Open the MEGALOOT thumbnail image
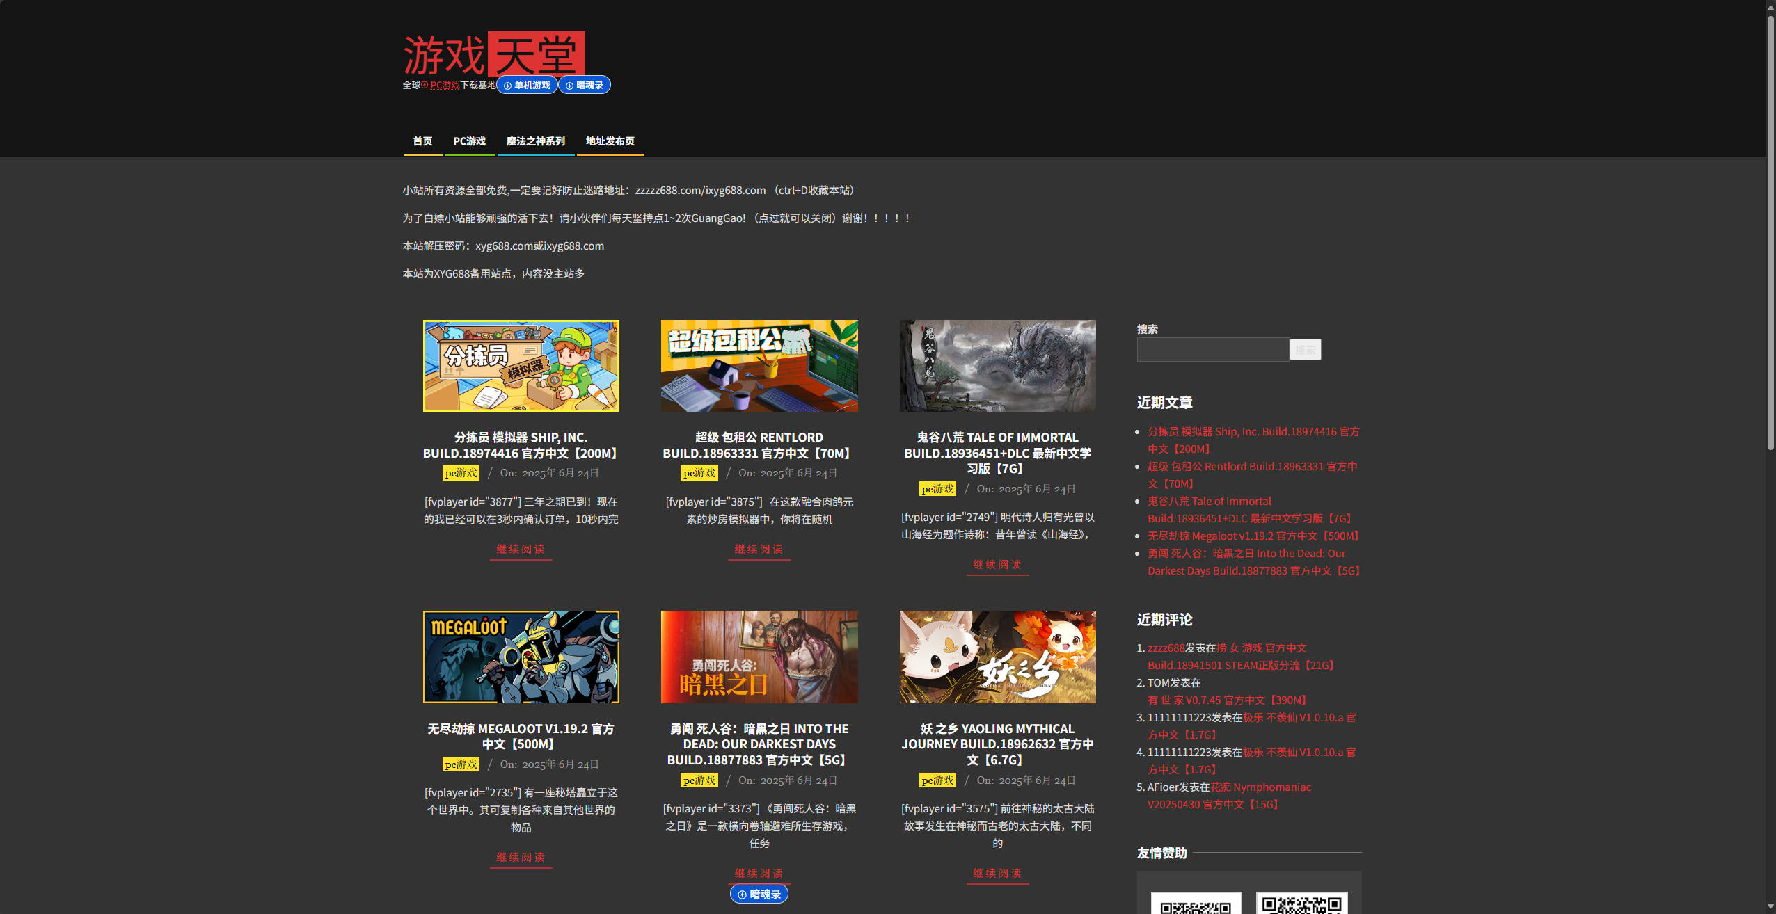The width and height of the screenshot is (1776, 914). pos(521,657)
